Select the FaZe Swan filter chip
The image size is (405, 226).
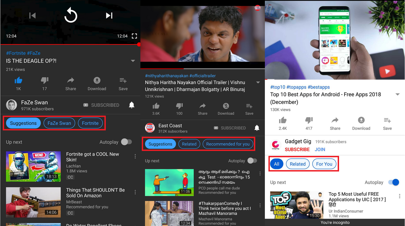59,123
